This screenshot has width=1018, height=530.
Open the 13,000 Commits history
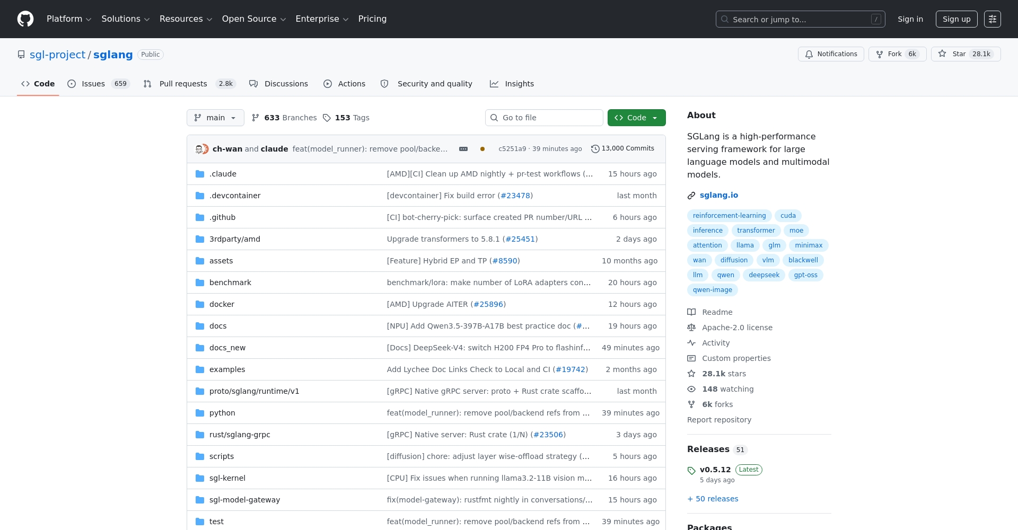pyautogui.click(x=622, y=148)
